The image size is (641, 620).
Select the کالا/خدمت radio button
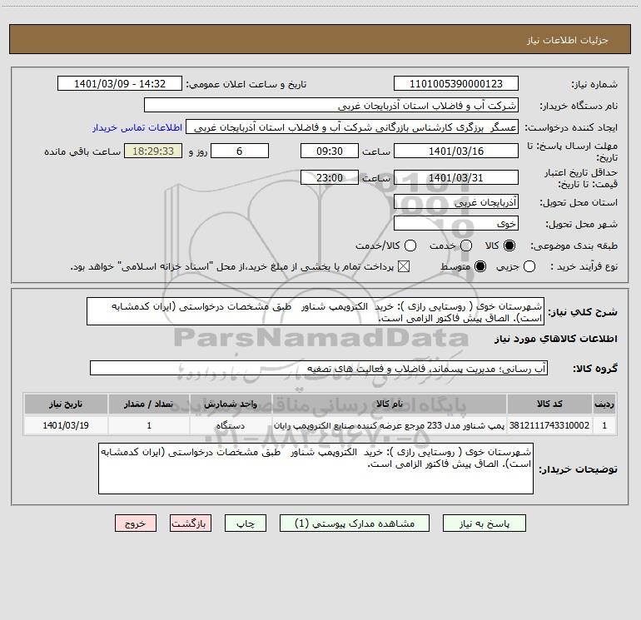coord(410,246)
